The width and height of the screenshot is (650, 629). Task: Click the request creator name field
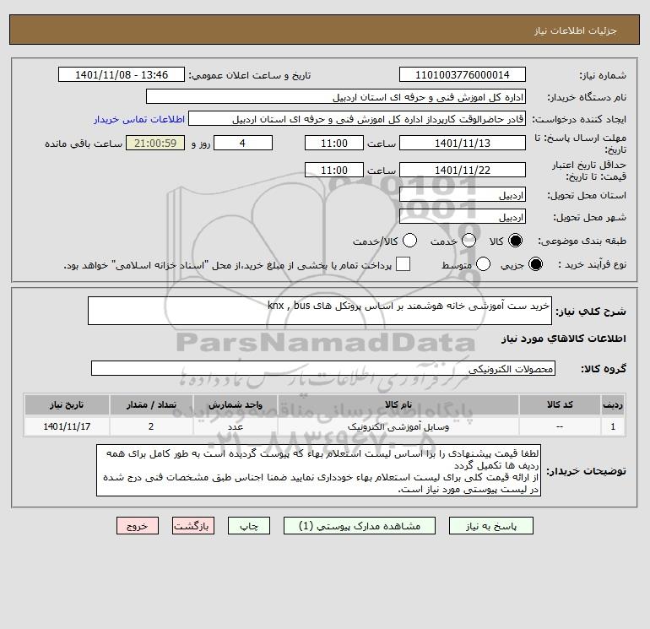[357, 118]
